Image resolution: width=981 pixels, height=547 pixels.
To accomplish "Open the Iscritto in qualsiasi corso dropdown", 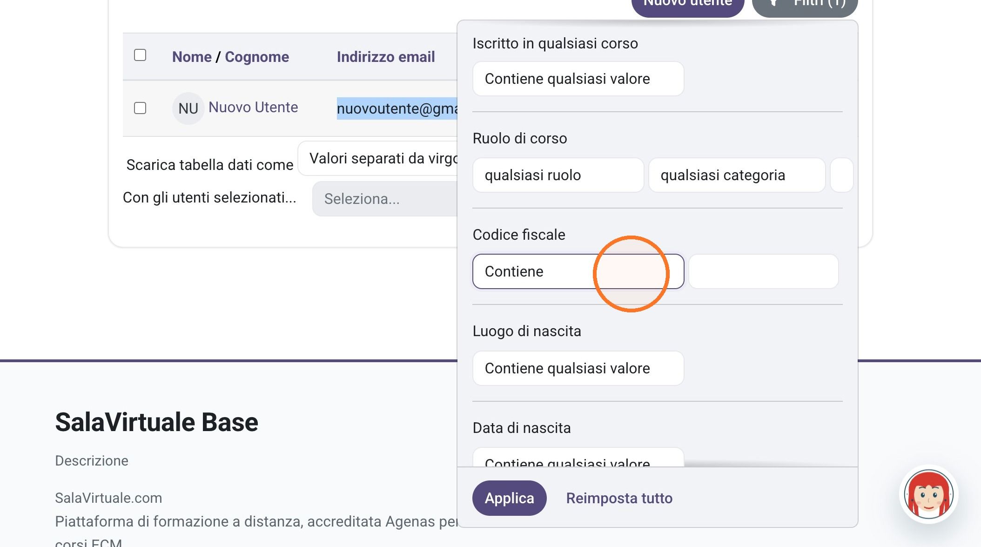I will click(578, 79).
